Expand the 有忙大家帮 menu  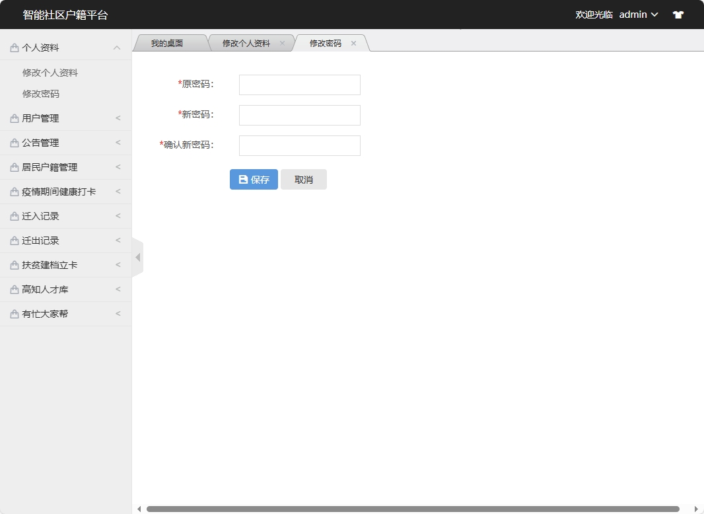pos(118,314)
